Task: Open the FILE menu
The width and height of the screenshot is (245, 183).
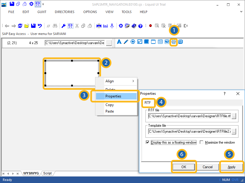Action: click(11, 12)
